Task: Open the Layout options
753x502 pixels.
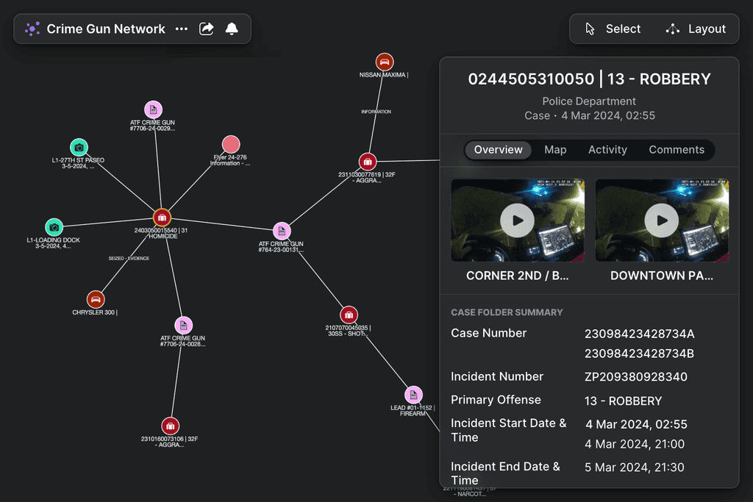Action: (696, 29)
